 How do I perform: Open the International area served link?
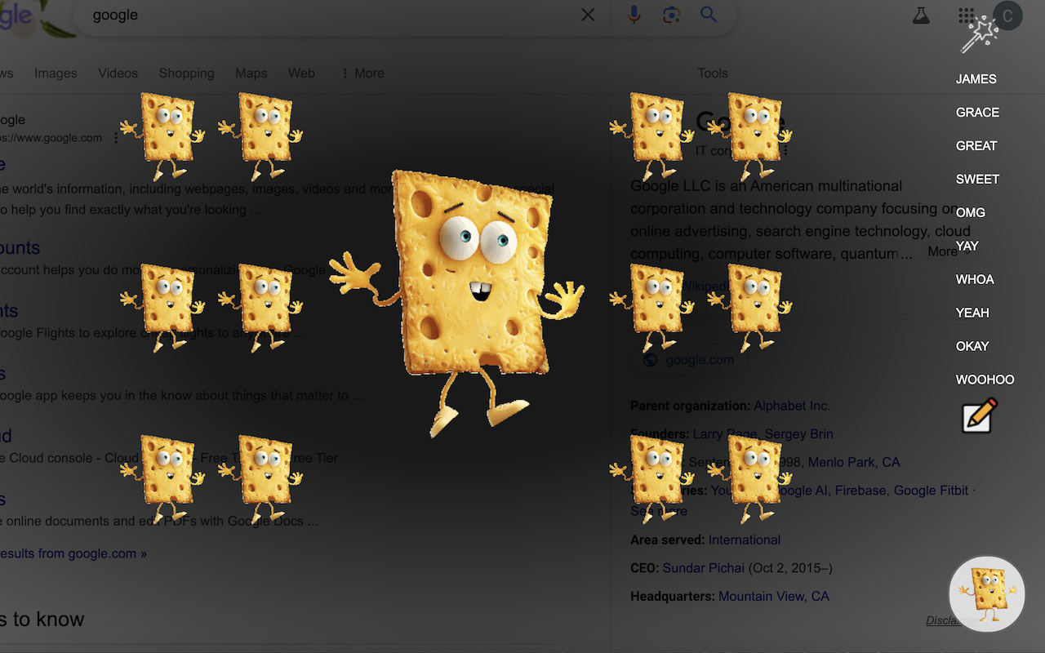pyautogui.click(x=745, y=540)
